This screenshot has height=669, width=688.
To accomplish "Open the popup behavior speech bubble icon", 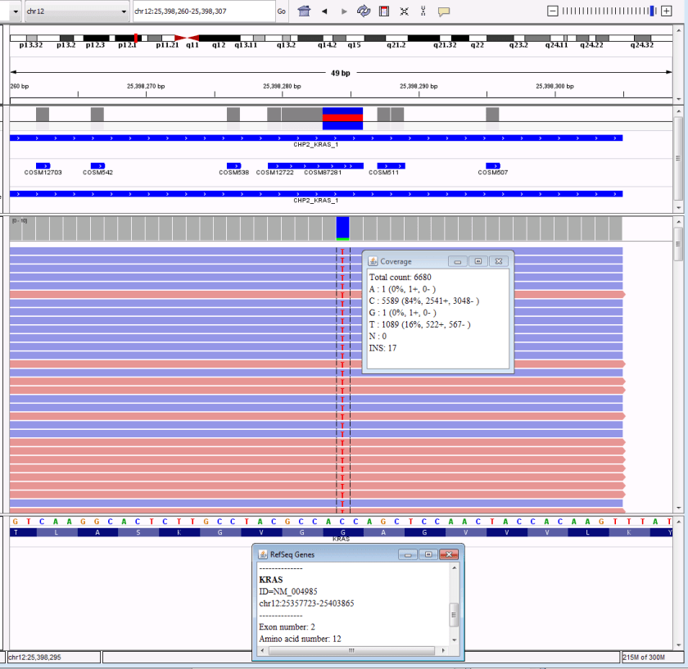I will 444,11.
